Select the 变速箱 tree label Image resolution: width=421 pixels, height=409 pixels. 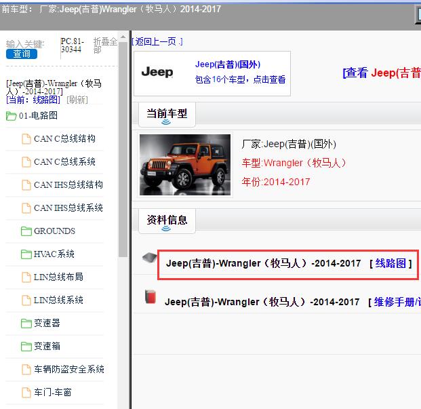[47, 347]
